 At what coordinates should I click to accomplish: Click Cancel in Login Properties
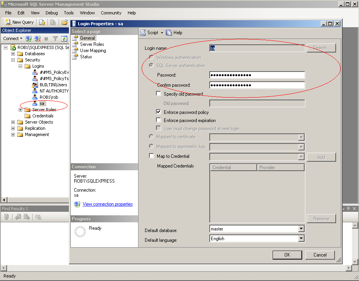click(x=320, y=255)
